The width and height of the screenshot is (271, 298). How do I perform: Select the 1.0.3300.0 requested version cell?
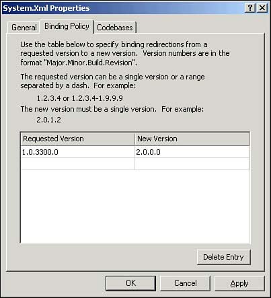click(78, 152)
